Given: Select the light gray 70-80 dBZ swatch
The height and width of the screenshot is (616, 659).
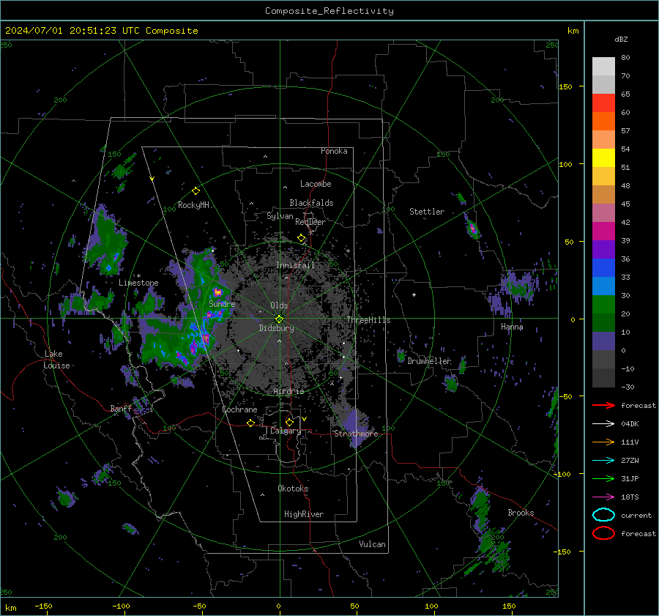Looking at the screenshot, I should pyautogui.click(x=603, y=67).
